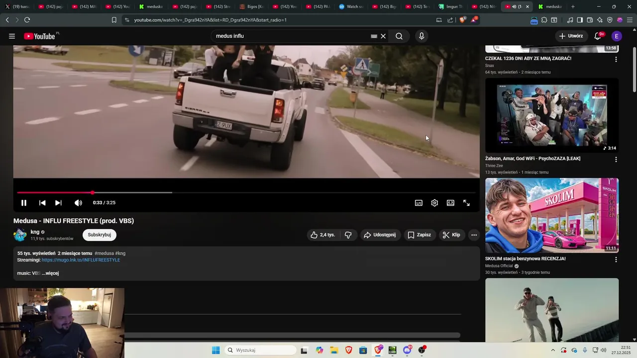
Task: Open YouTube guide hamburger menu
Action: pos(12,36)
